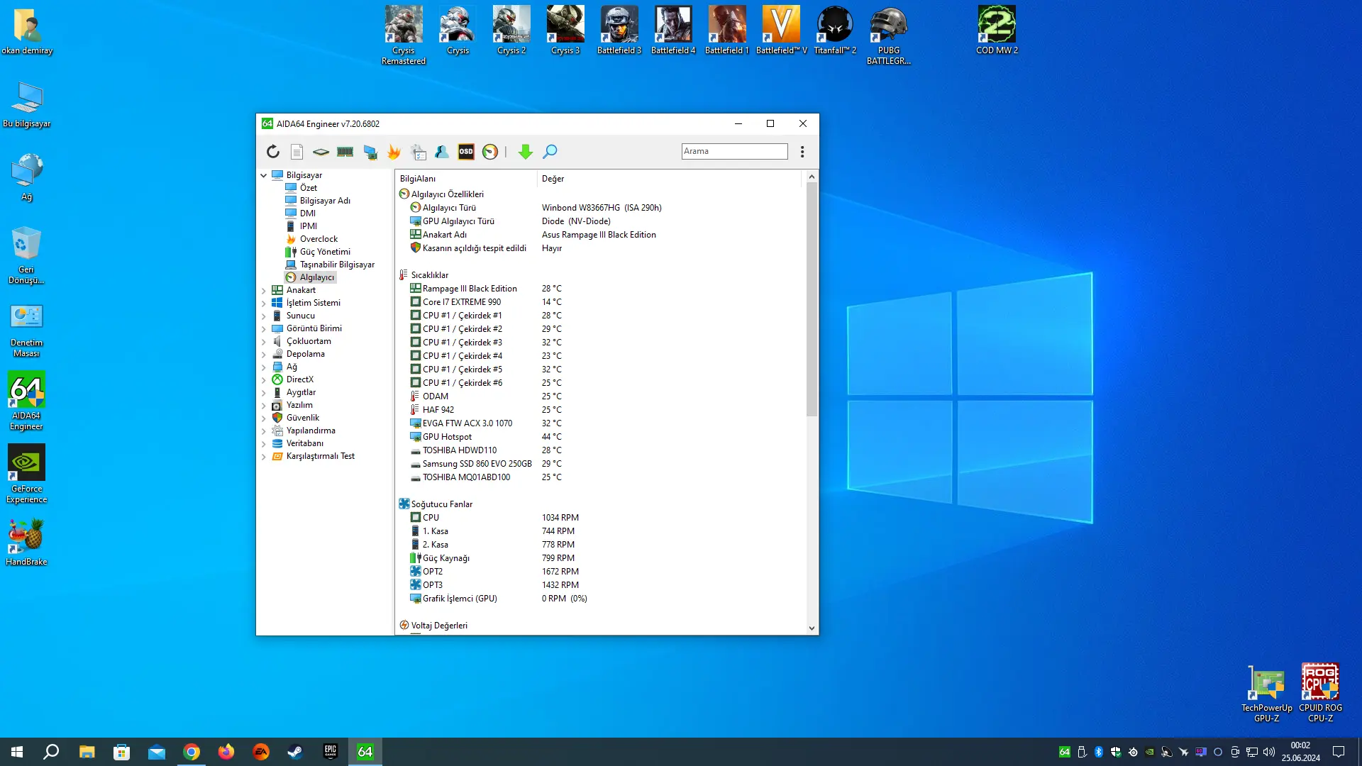Click the Arama search field
Image resolution: width=1362 pixels, height=766 pixels.
(x=734, y=151)
